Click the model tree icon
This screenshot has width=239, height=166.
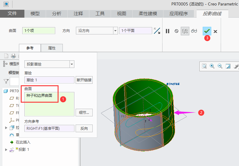coord(5,64)
